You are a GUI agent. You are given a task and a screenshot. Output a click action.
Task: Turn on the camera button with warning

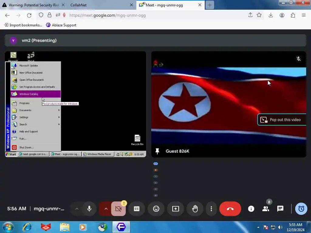click(x=118, y=209)
